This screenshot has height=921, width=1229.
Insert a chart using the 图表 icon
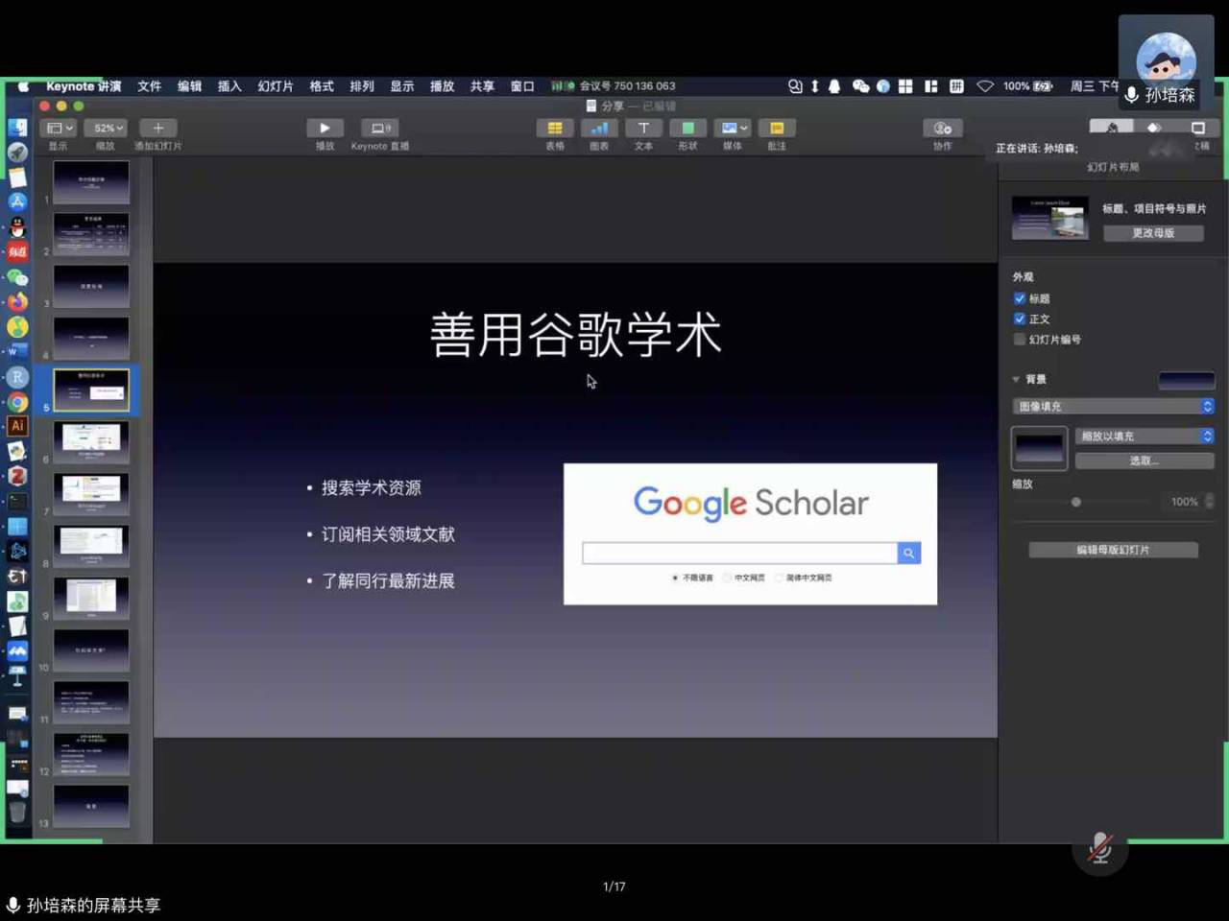(598, 128)
